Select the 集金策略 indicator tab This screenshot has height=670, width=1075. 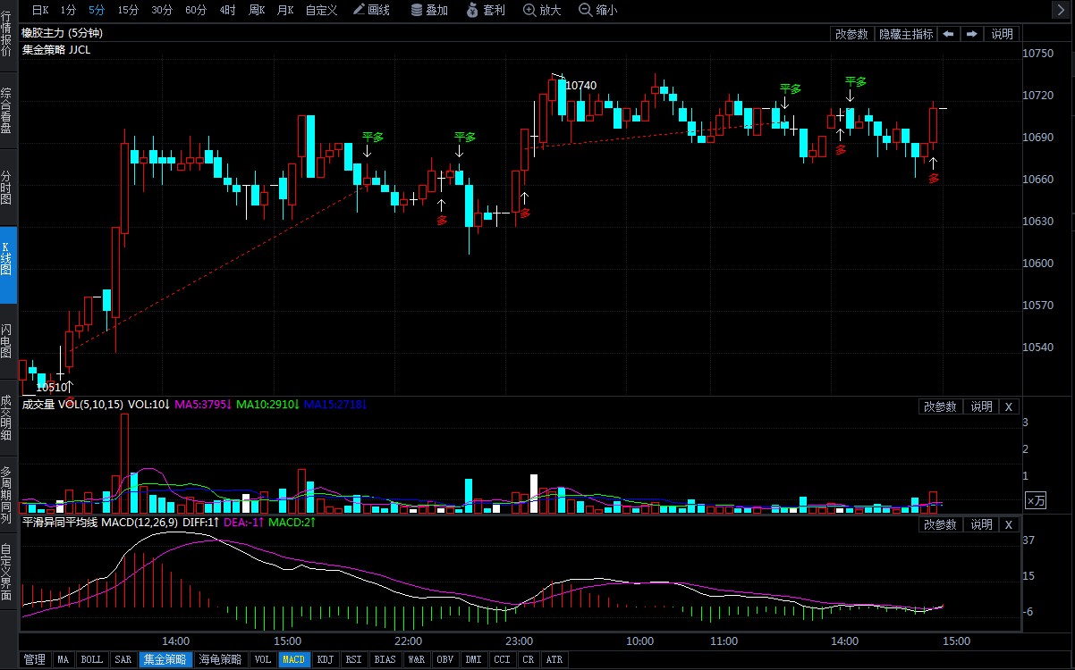tap(165, 660)
